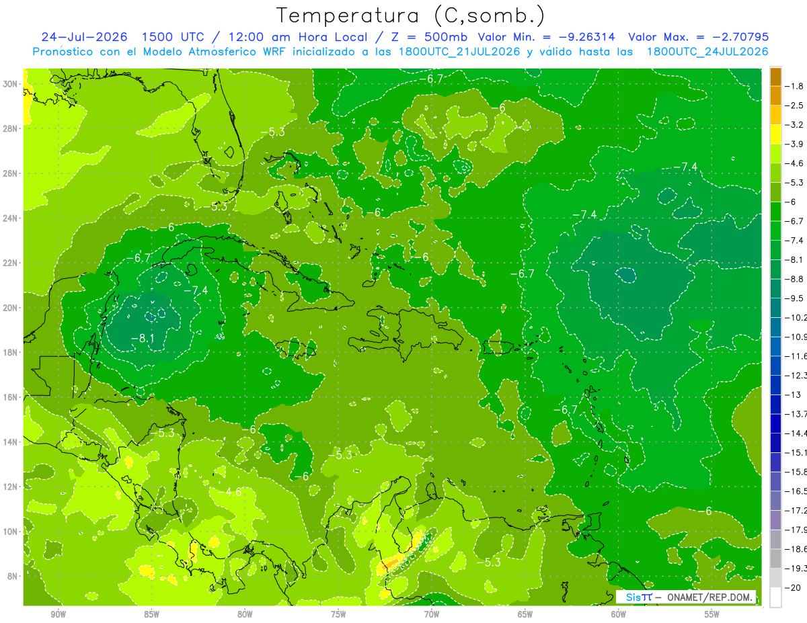Click the -2.5 color scale label
Screen dimensions: 807x623
click(x=795, y=106)
